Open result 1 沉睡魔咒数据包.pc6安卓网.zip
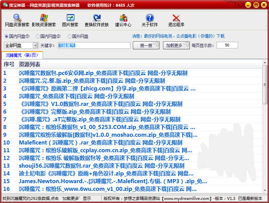 (103, 73)
